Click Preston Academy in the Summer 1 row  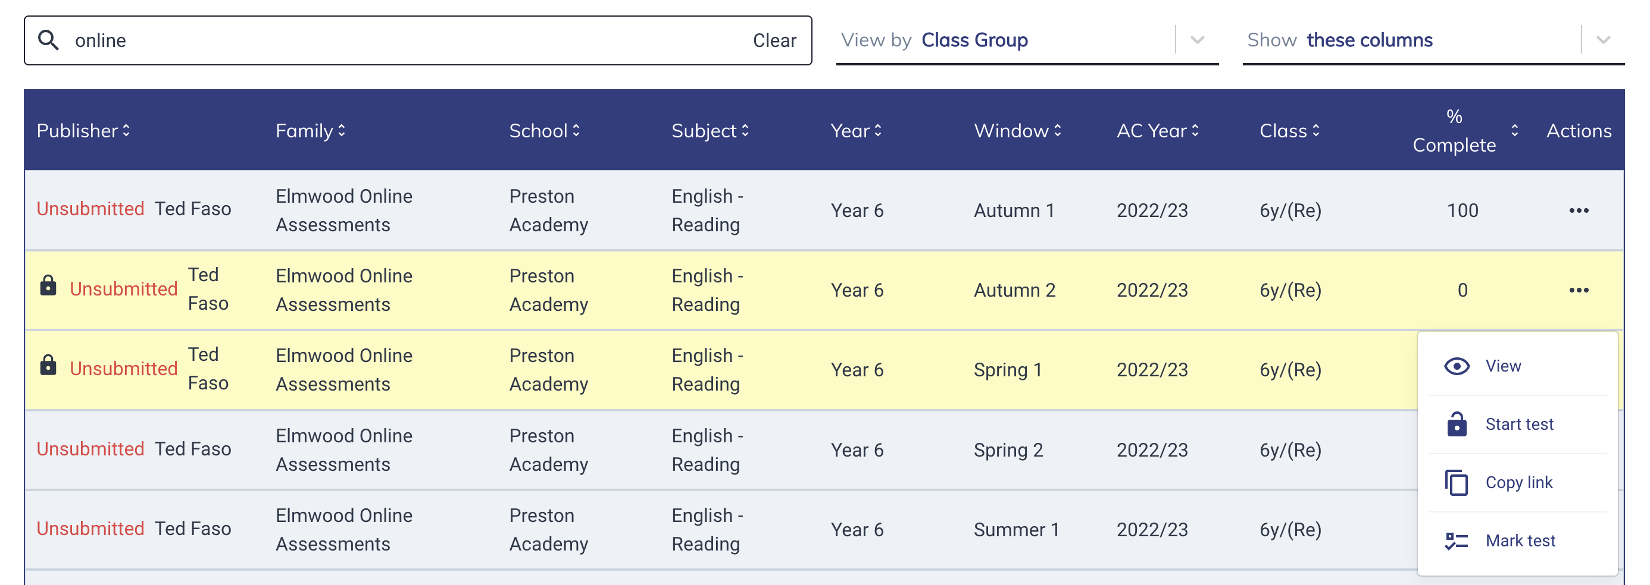[548, 529]
